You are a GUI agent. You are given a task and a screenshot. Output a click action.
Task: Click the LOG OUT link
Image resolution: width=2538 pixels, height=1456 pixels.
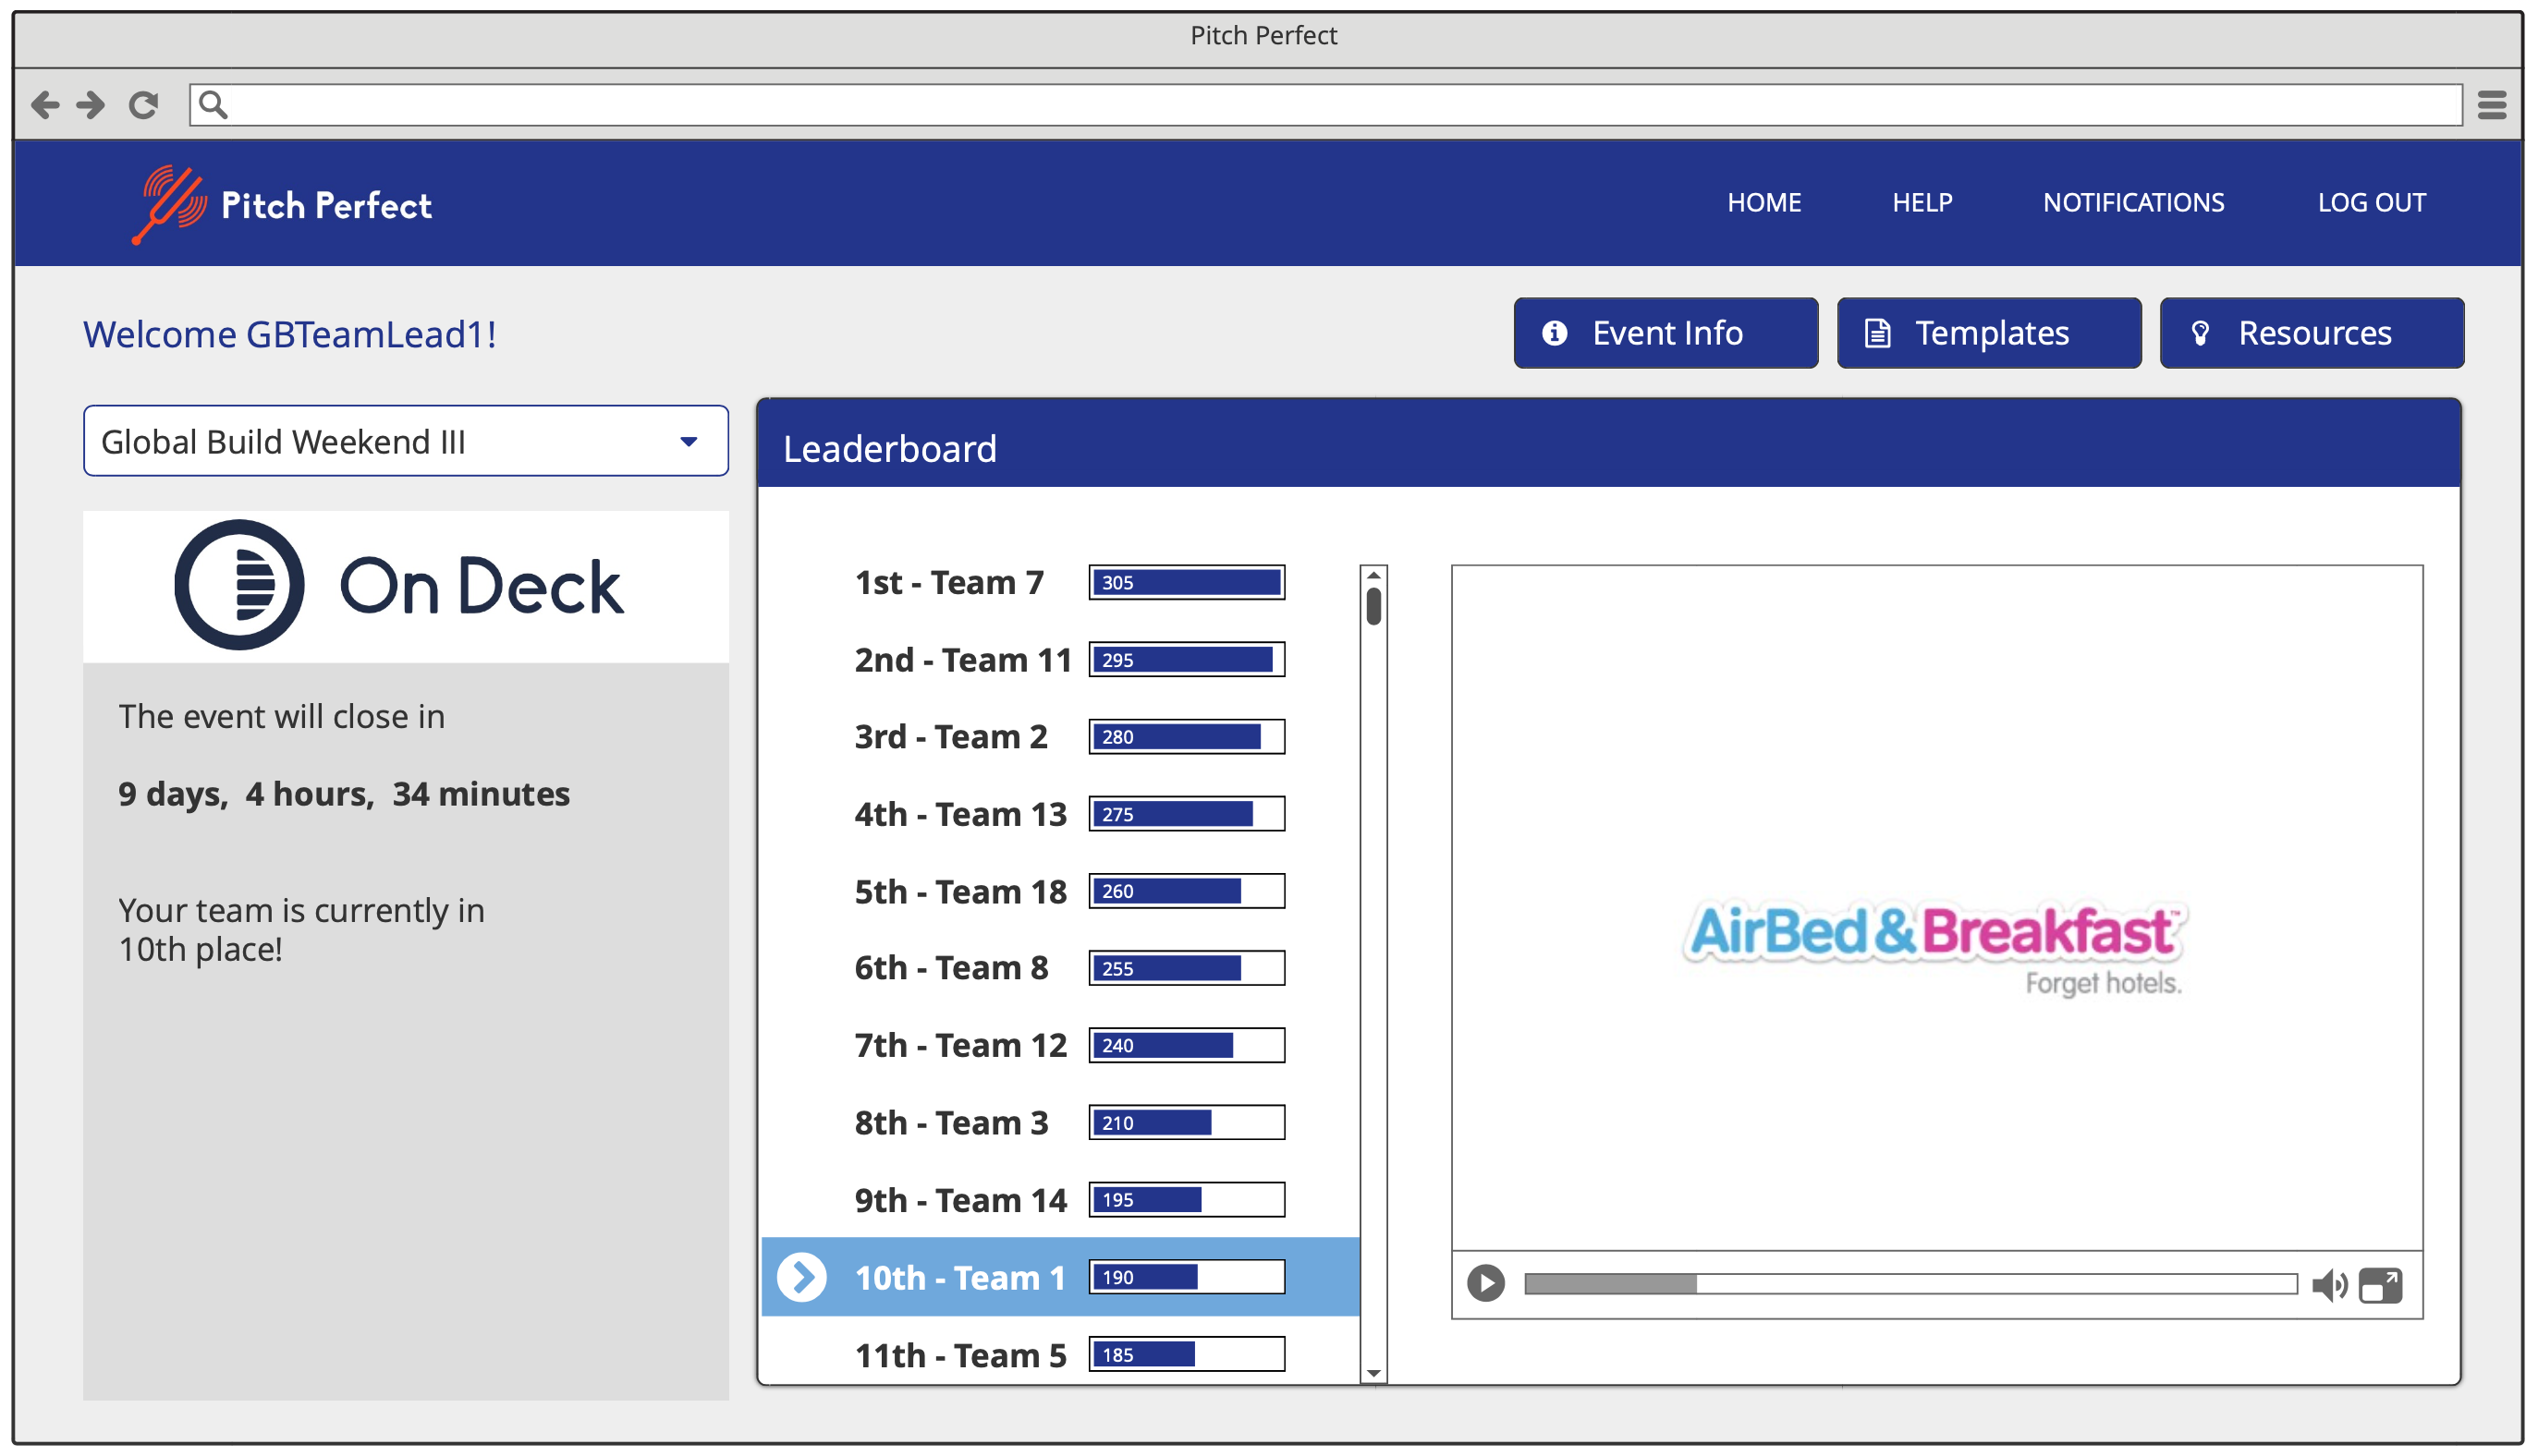tap(2371, 202)
